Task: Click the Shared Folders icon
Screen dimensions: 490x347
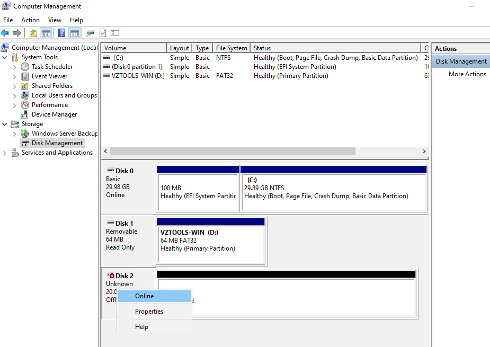Action: [x=25, y=86]
